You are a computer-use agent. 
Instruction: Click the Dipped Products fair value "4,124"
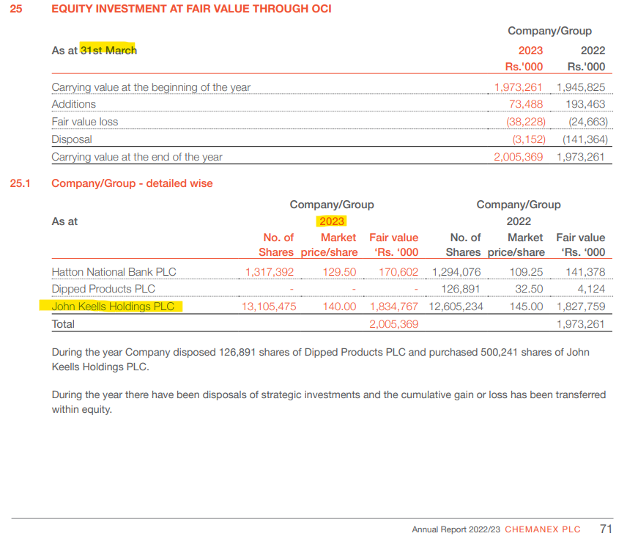(591, 289)
